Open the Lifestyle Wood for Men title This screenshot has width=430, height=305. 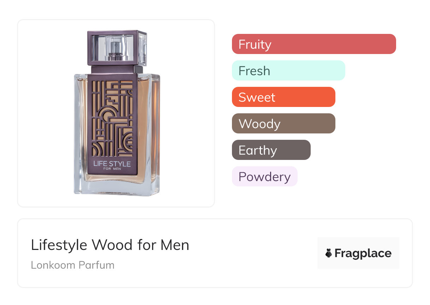(x=110, y=245)
